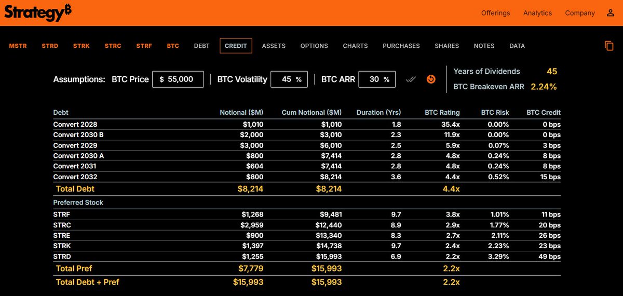The height and width of the screenshot is (296, 623).
Task: Click the 3.6 duration of Convert 2032
Action: 396,177
